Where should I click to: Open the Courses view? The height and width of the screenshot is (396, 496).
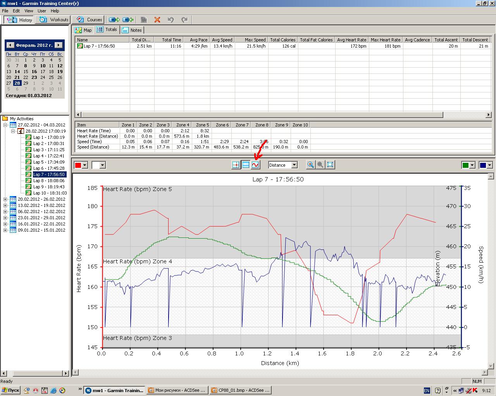[89, 20]
